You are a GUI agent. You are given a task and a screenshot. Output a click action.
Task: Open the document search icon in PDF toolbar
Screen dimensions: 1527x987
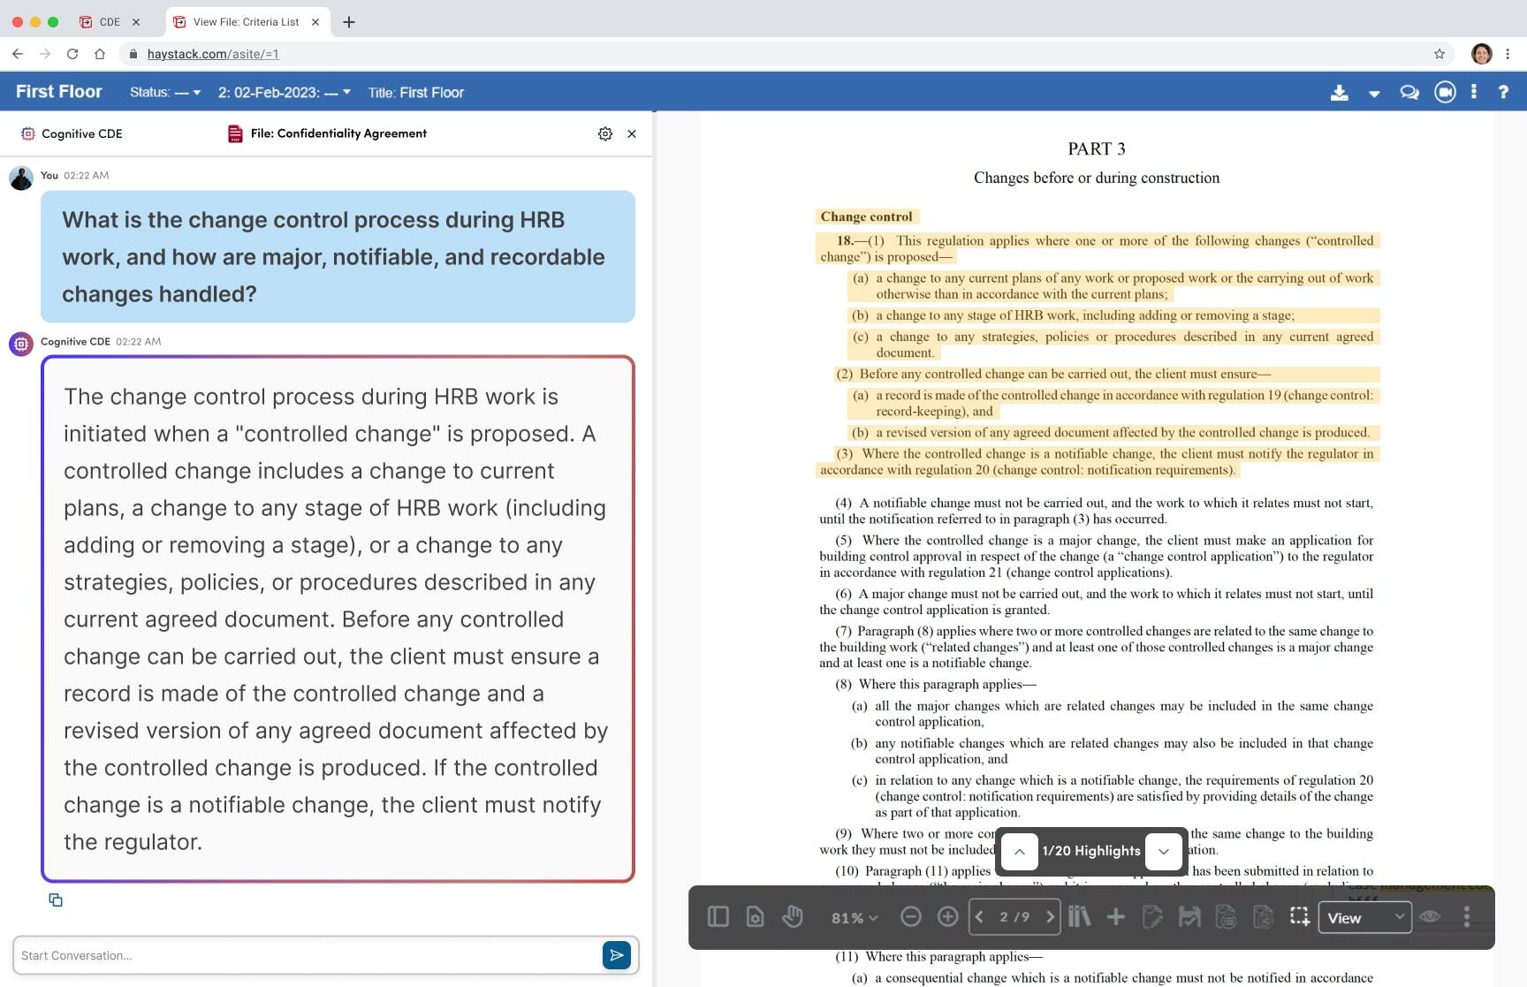(x=755, y=917)
